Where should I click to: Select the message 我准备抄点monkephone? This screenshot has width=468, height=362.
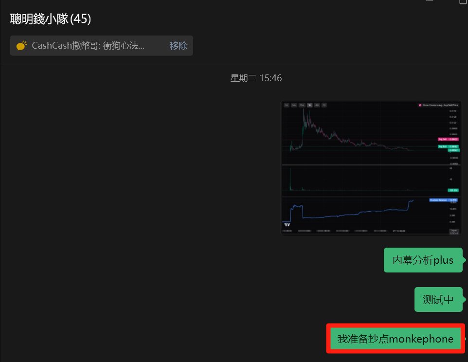click(395, 339)
